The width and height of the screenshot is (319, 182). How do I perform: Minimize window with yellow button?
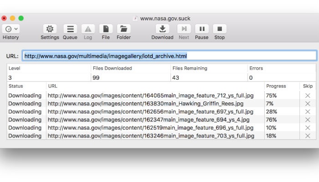pos(13,18)
